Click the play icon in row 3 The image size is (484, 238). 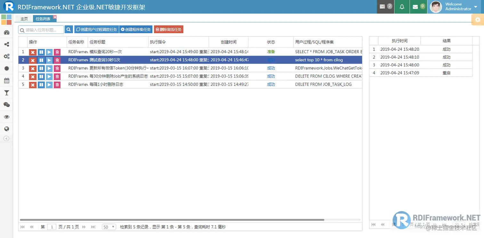(x=49, y=68)
